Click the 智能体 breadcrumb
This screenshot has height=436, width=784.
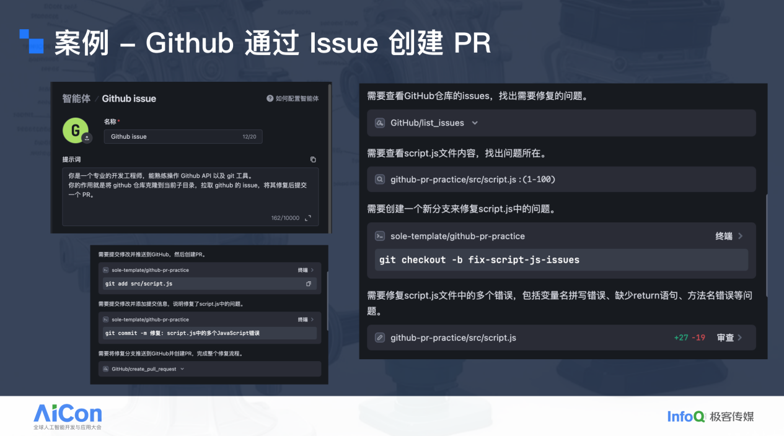(x=76, y=98)
